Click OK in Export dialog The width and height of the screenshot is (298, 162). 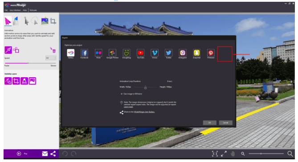coord(209,122)
